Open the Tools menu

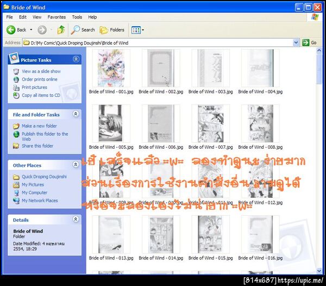(x=77, y=17)
